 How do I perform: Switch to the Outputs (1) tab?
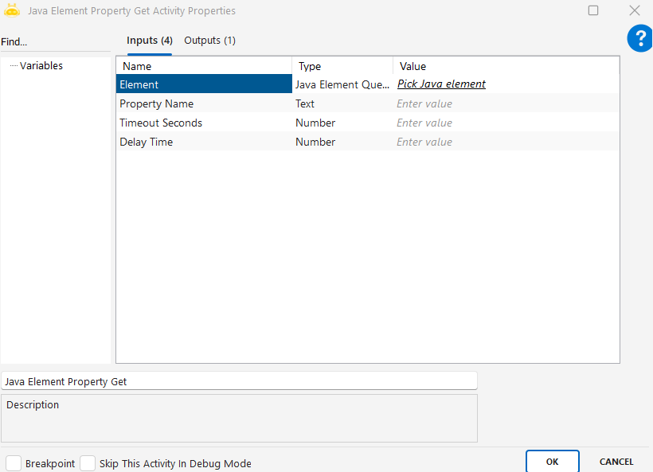coord(209,41)
